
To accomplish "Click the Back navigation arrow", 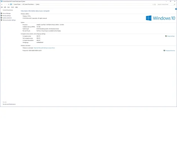I will (x=2, y=4).
